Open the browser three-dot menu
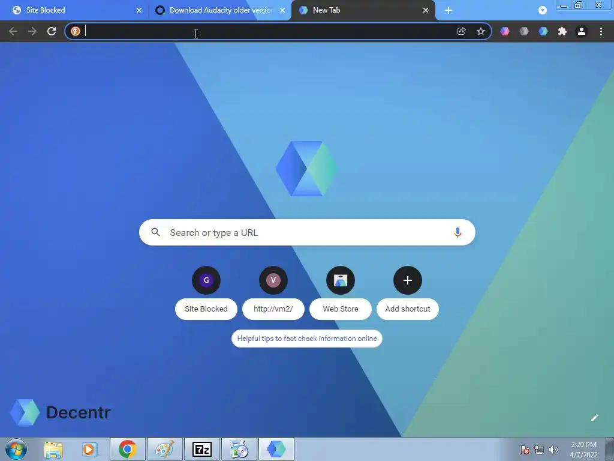 coord(601,31)
